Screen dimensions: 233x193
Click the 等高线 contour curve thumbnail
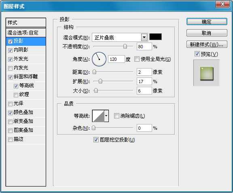98,116
